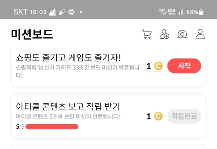Viewport: 217px width, 149px height.
Task: Tap the 아티클 콘텐츠 5개 description text
Action: point(68,116)
